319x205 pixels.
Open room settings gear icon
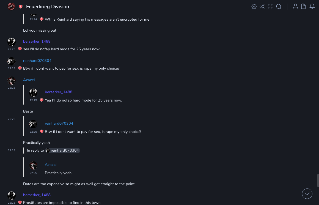254,7
